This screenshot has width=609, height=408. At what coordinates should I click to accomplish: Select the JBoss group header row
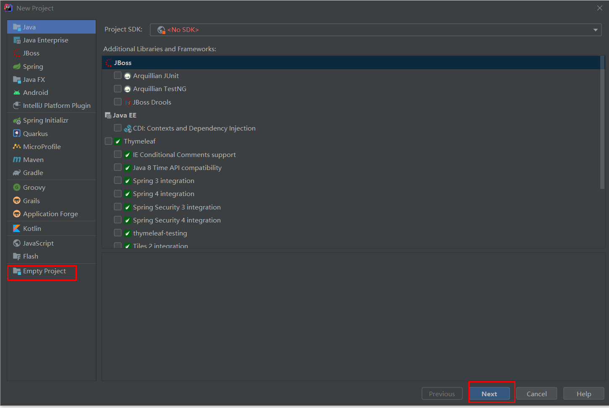click(351, 63)
